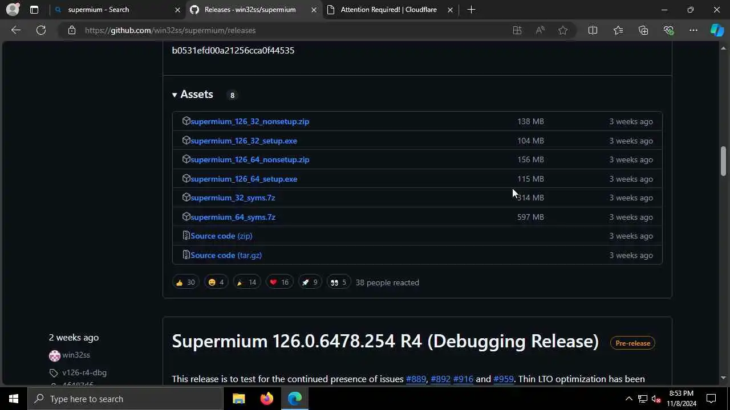Viewport: 730px width, 410px height.
Task: Close the supermium Search tab
Action: [x=177, y=10]
